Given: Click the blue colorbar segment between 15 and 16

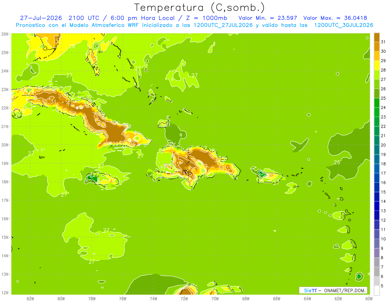Looking at the screenshot, I should (377, 187).
